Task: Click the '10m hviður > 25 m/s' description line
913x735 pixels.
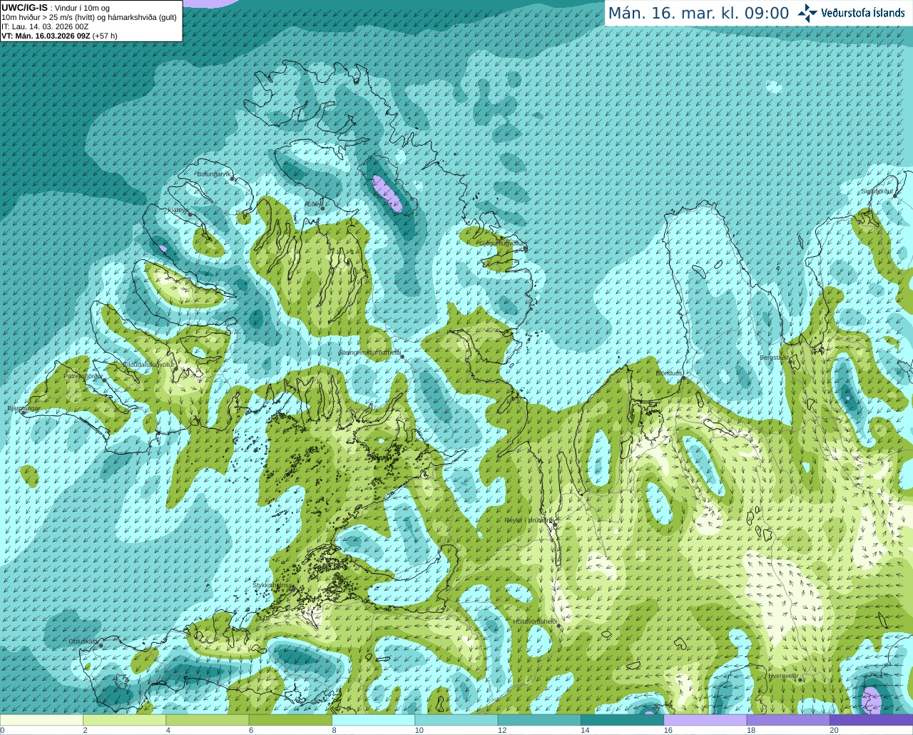Action: 89,17
